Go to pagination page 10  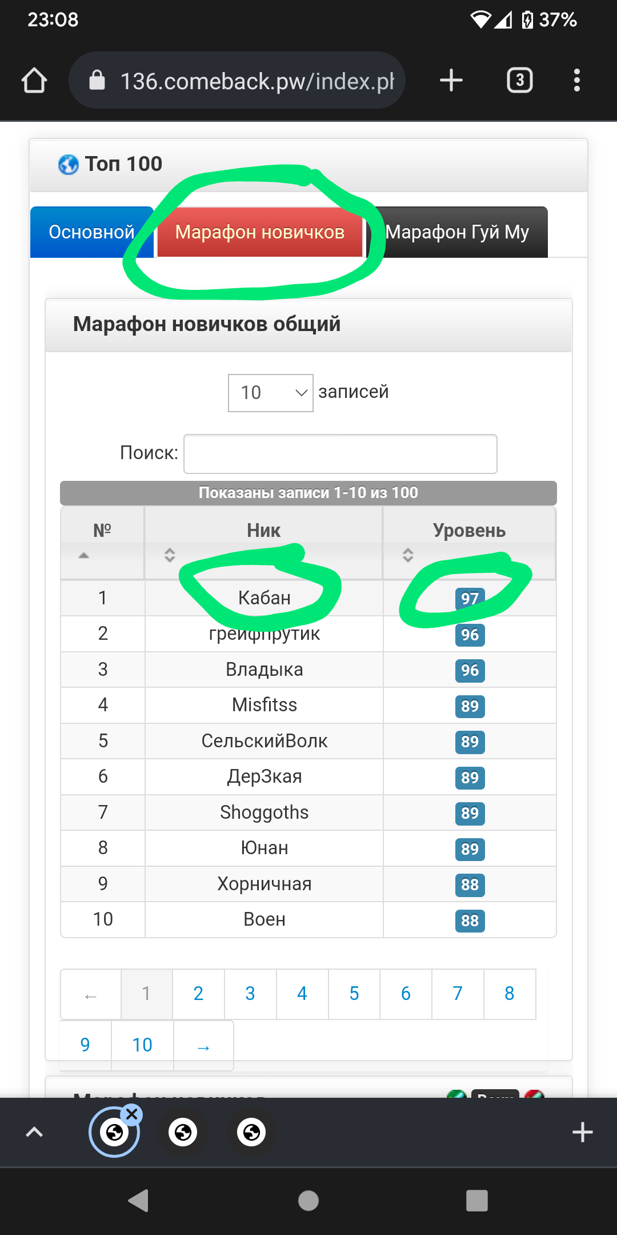(x=142, y=1045)
